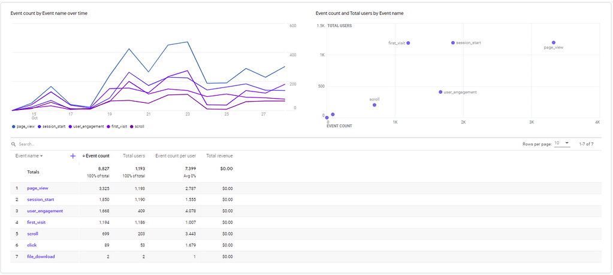
Task: Click the search magnifier icon
Action: click(x=14, y=144)
